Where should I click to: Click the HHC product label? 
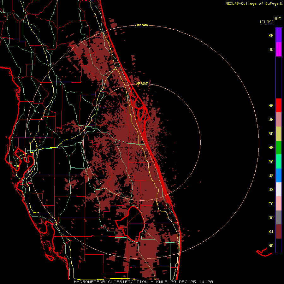point(277,19)
